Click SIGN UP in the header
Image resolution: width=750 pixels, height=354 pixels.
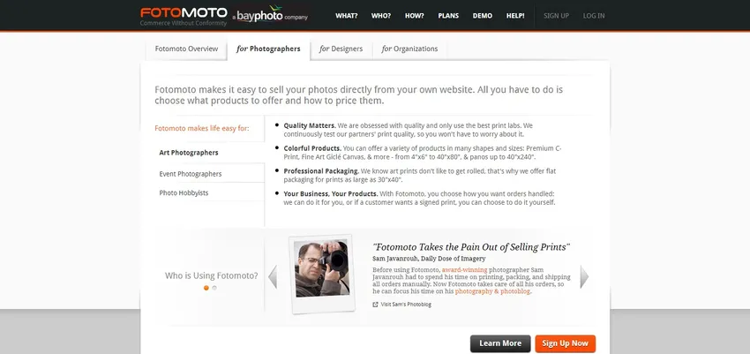click(x=556, y=16)
